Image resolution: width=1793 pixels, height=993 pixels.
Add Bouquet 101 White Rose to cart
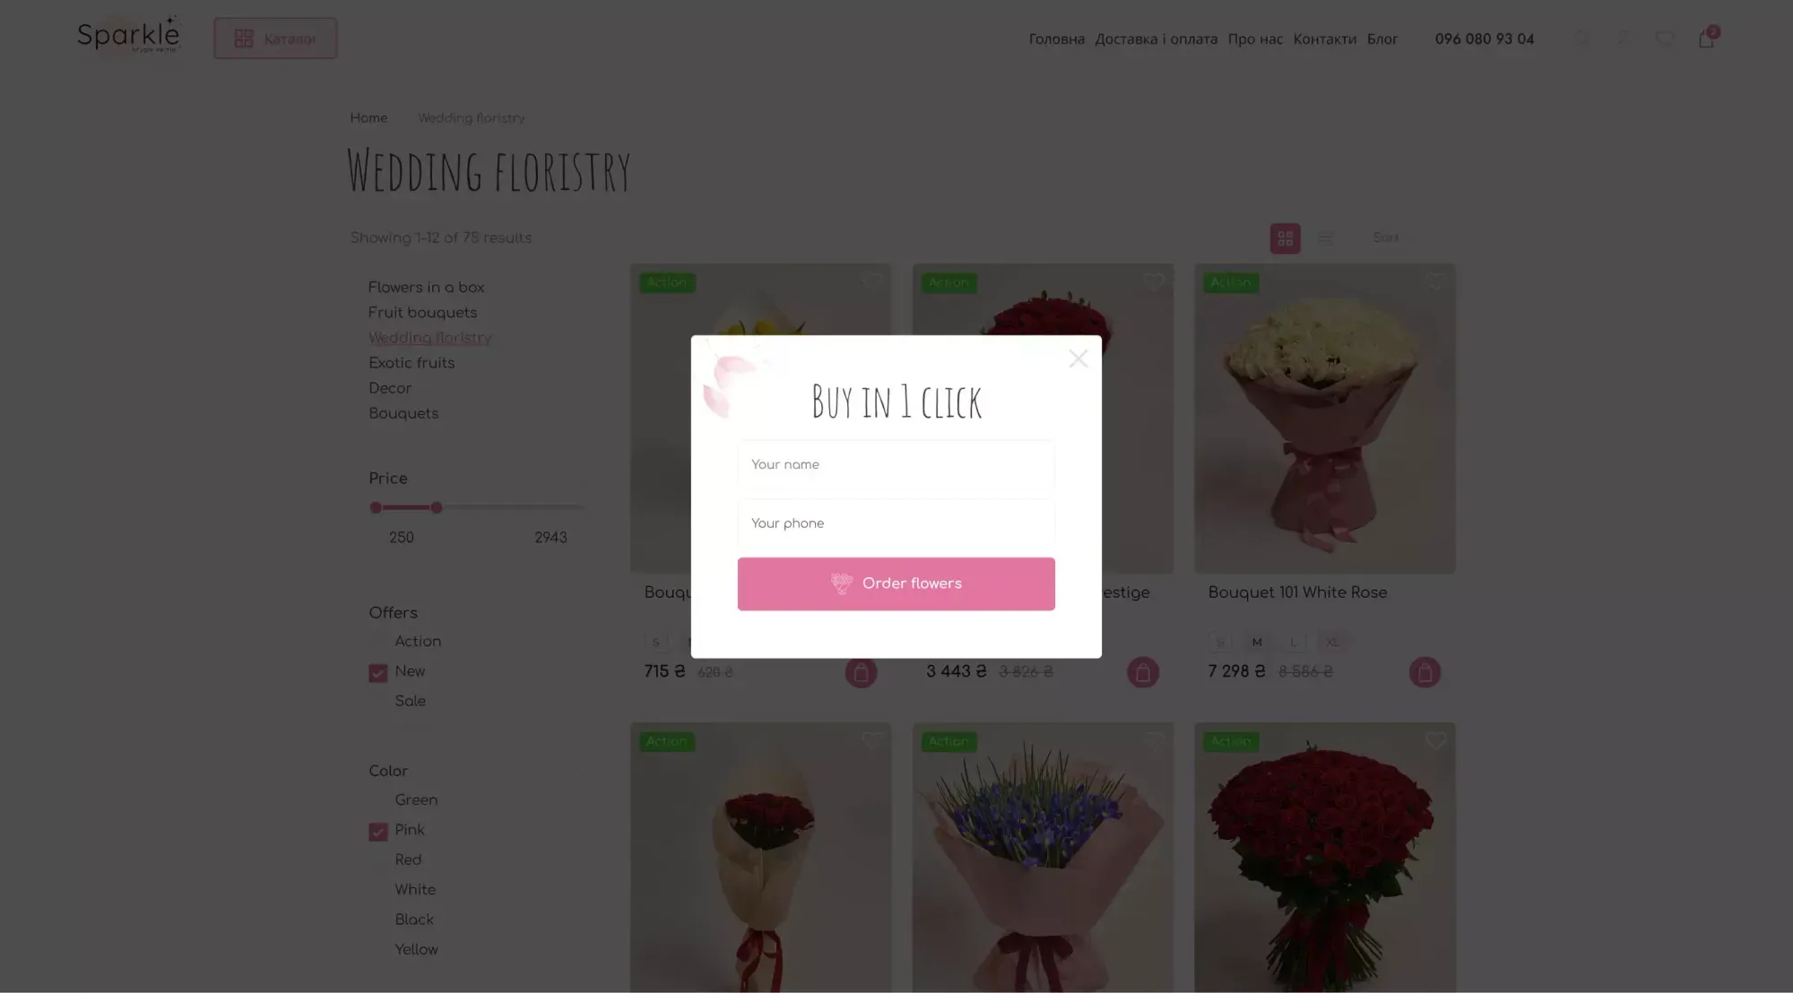(x=1425, y=672)
